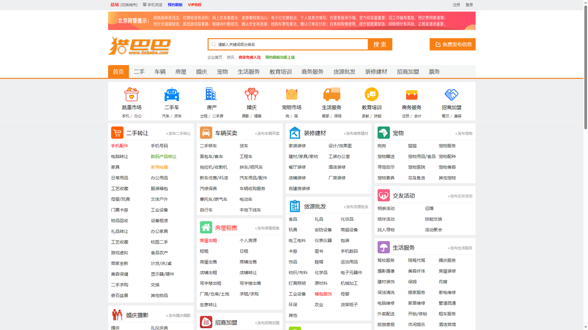This screenshot has height=330, width=588.
Task: Click the magnifier icon in search box
Action: click(214, 44)
